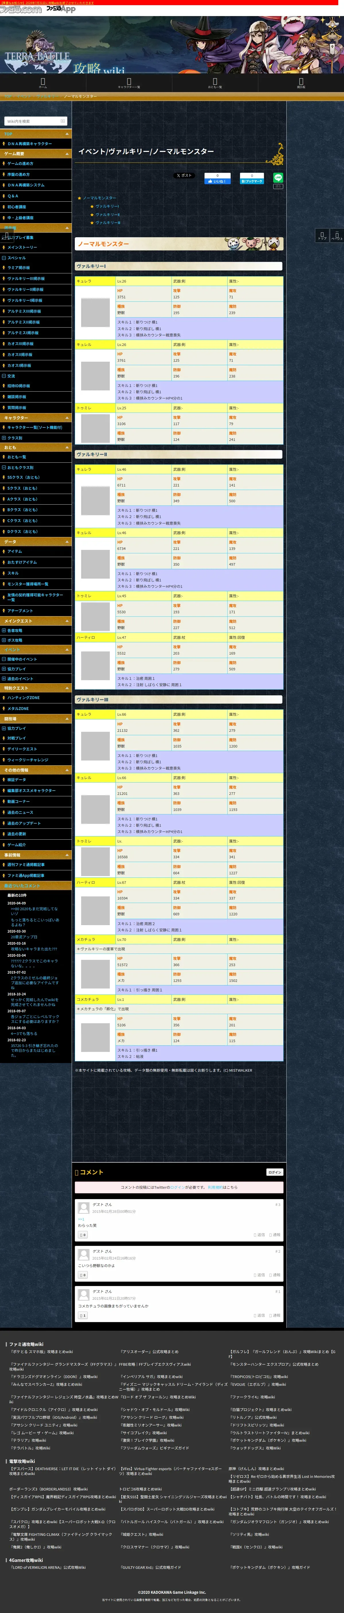Click the Facebook いいね button

217,181
